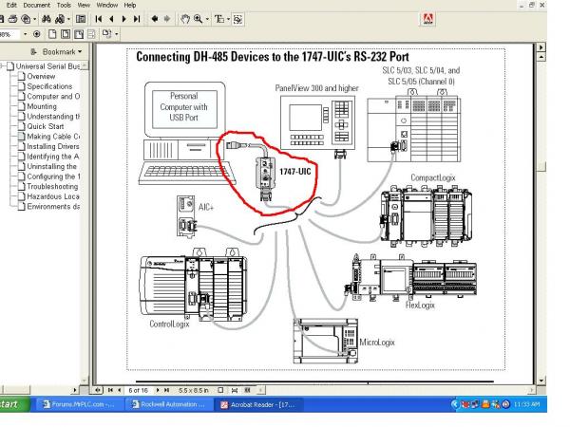Open the Tools menu
The image size is (570, 427).
pyautogui.click(x=64, y=5)
